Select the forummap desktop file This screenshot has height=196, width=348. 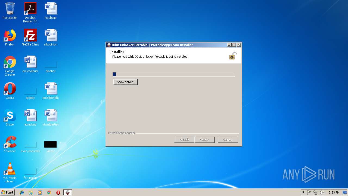pos(30,174)
